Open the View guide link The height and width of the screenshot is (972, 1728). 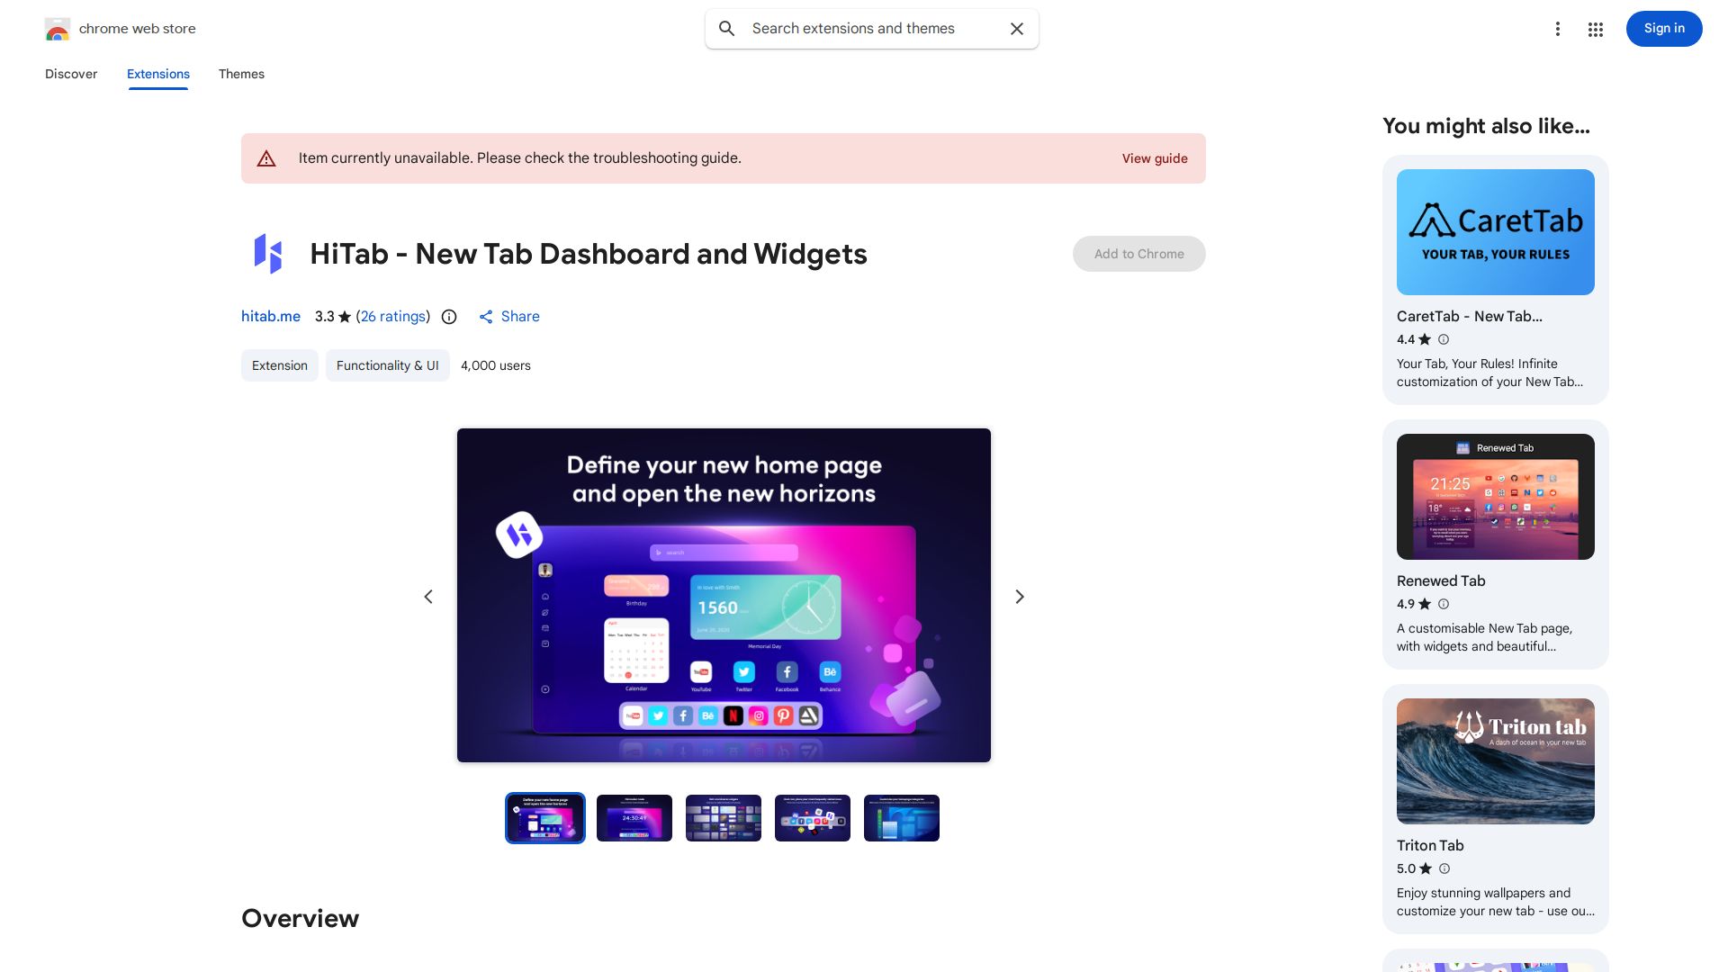(1155, 158)
